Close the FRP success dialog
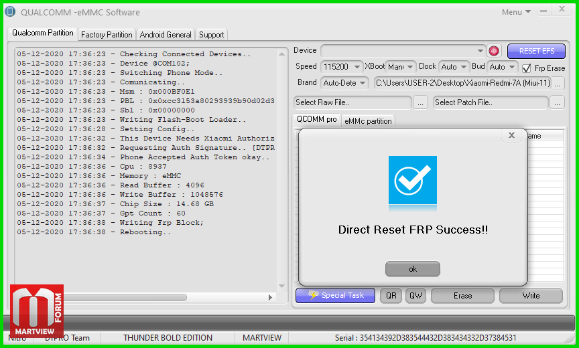The width and height of the screenshot is (579, 348). [x=511, y=135]
